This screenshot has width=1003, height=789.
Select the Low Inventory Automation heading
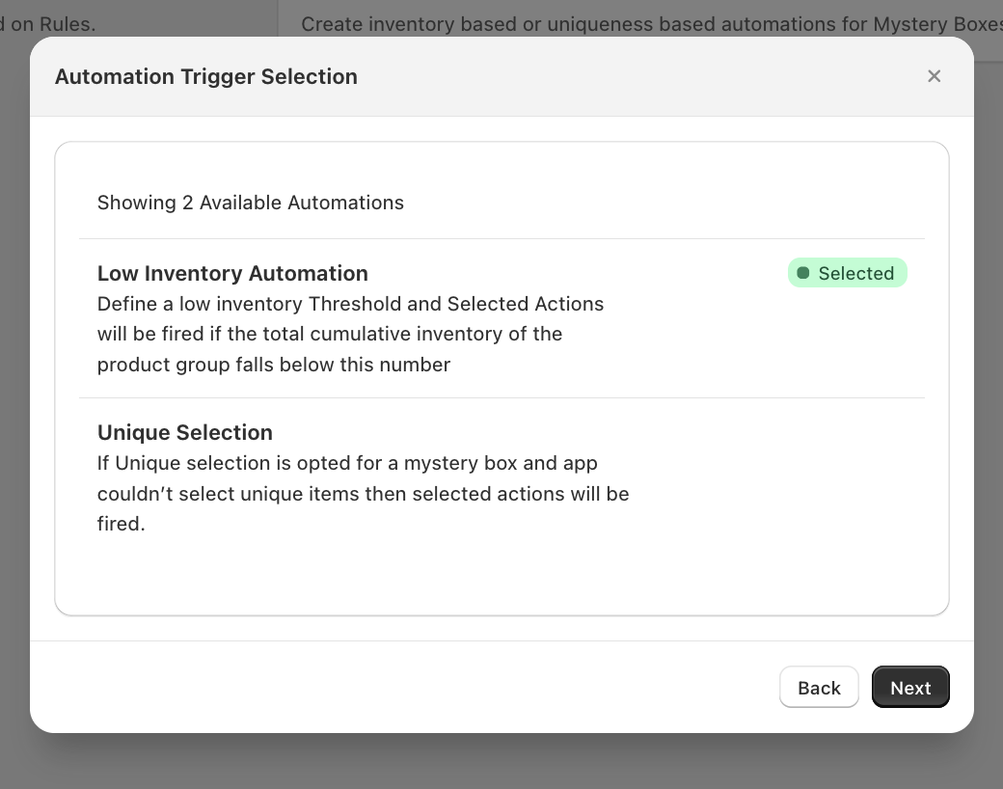[232, 273]
